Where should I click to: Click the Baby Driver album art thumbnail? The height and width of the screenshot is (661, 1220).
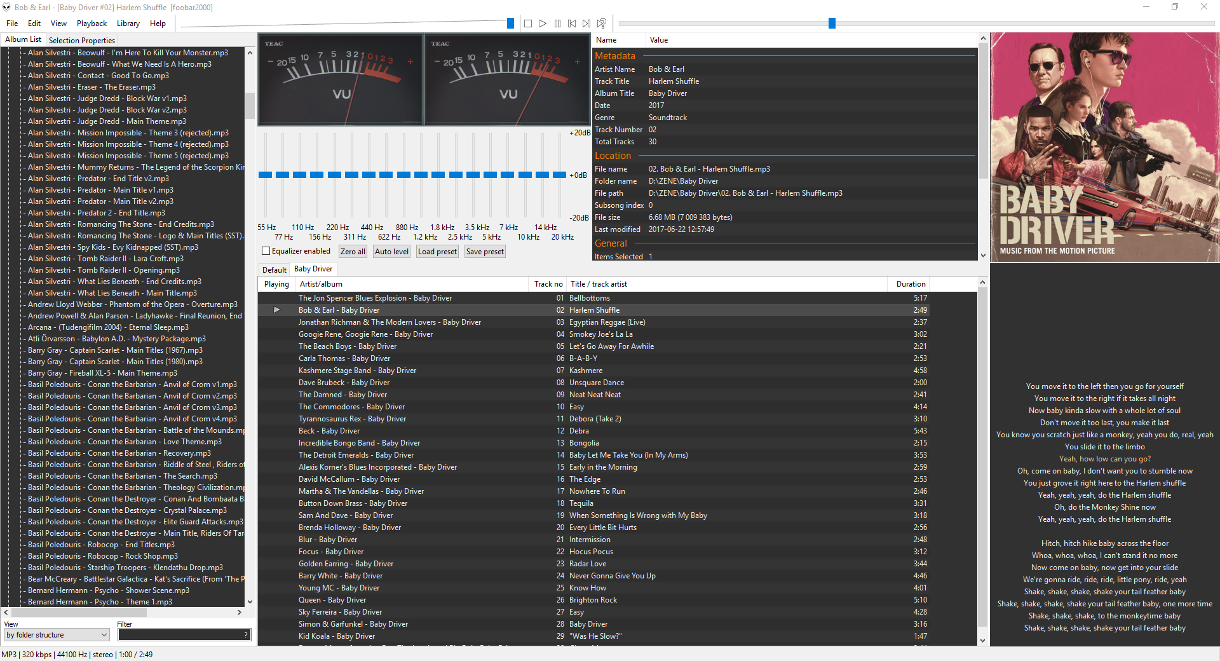[x=1104, y=147]
